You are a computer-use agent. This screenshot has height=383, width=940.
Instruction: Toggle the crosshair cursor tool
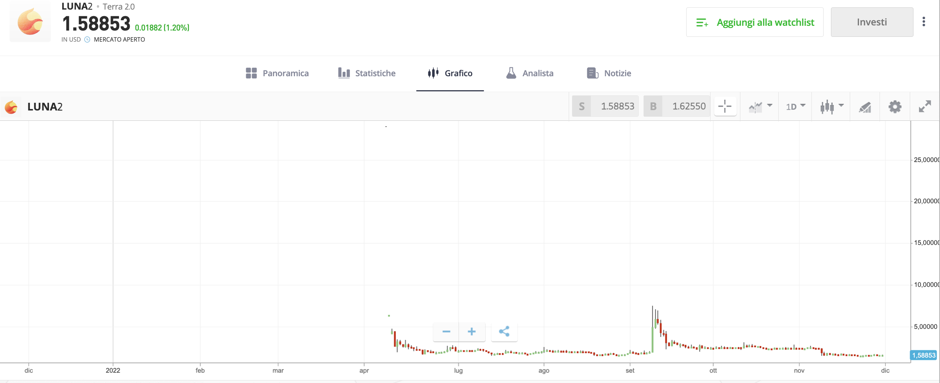point(725,106)
